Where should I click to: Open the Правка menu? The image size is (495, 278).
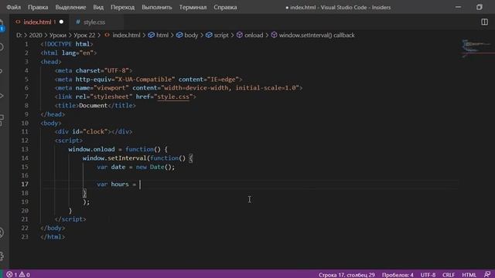coord(38,7)
